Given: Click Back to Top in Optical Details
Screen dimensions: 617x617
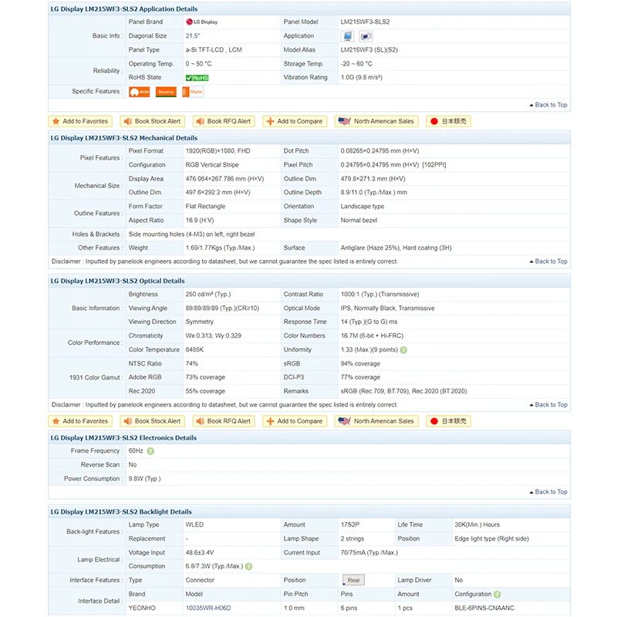Looking at the screenshot, I should click(x=548, y=404).
